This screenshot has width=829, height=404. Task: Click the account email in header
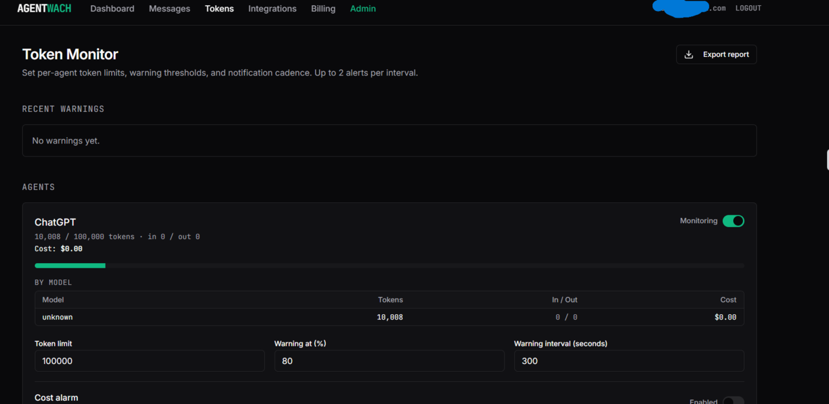point(689,8)
